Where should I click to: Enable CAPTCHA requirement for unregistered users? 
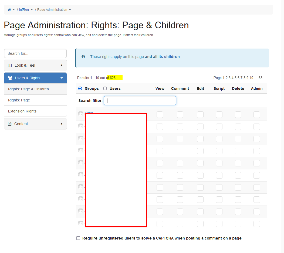(x=78, y=238)
